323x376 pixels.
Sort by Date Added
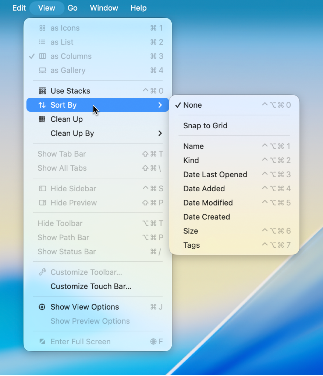pos(234,189)
